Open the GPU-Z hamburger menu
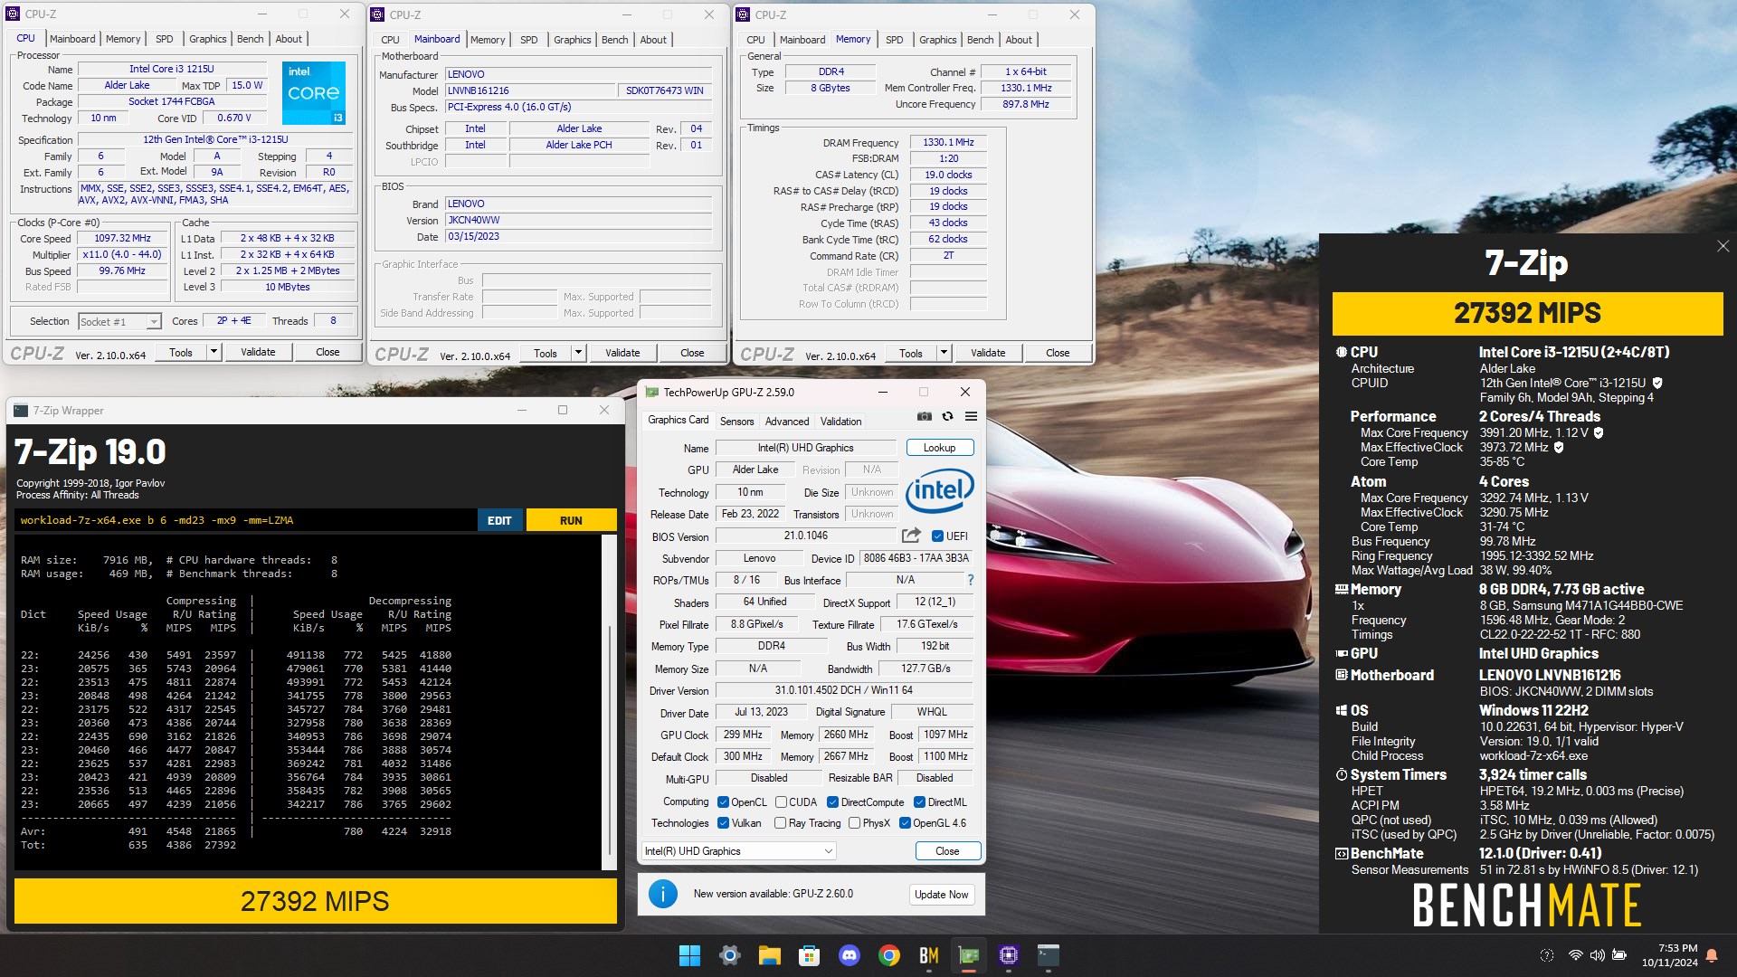Screen dimensions: 1737x977 coord(971,417)
